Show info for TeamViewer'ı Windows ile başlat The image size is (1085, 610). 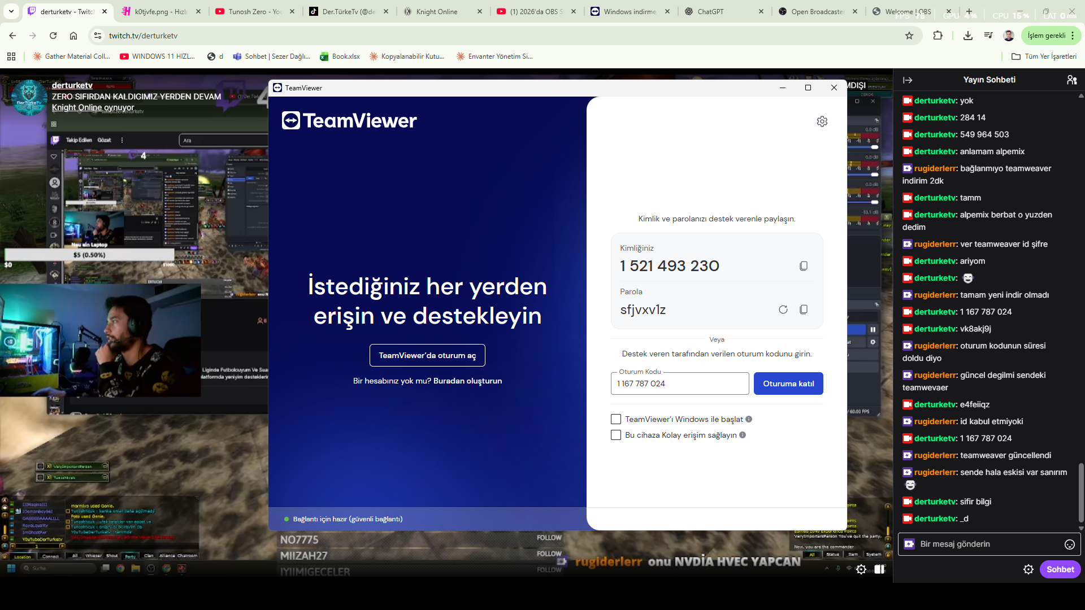(x=749, y=419)
